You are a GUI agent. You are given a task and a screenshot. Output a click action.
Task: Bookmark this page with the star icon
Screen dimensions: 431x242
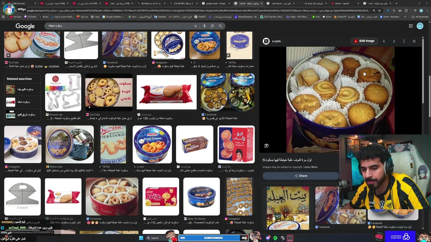click(379, 10)
